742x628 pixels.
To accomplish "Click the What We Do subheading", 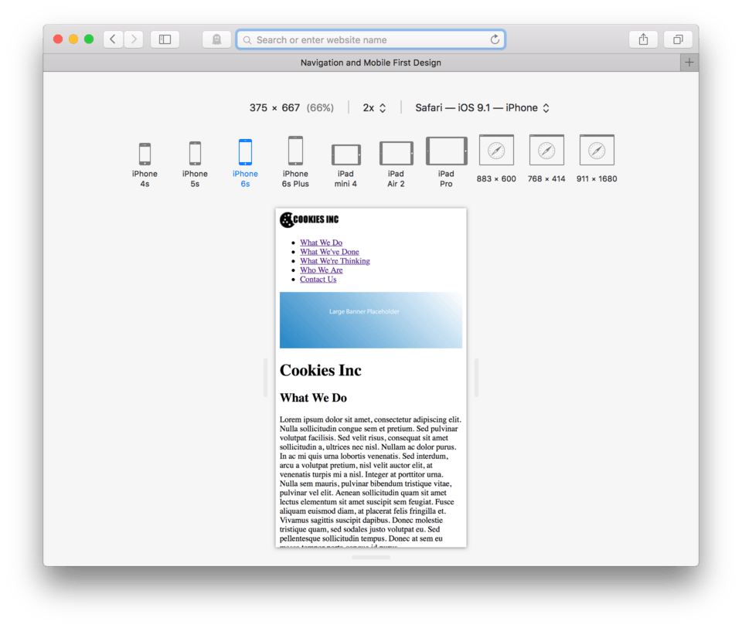I will tap(313, 398).
